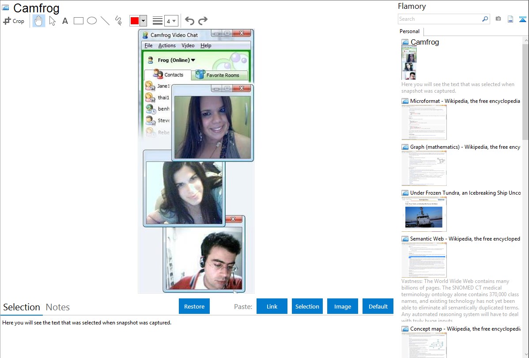This screenshot has width=529, height=358.
Task: Focus the Flamory Search field
Action: tap(440, 19)
